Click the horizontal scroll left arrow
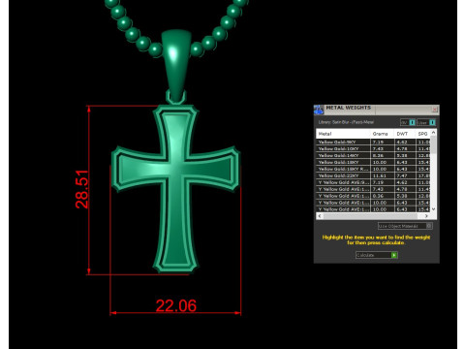Viewport: 465px width, 349px height. tap(320, 216)
